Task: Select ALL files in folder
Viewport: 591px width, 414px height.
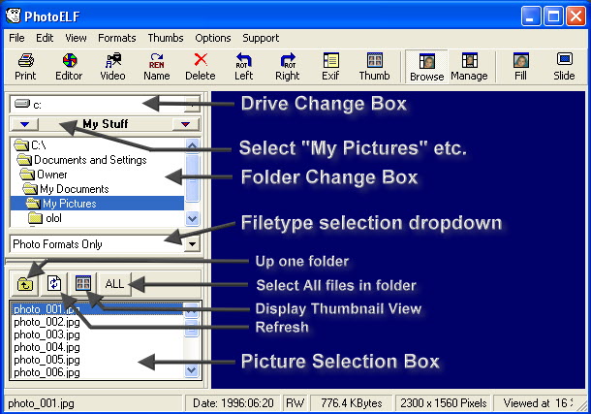Action: tap(114, 283)
